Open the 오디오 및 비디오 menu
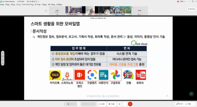Screen dimensions: 197x107 (28, 5)
